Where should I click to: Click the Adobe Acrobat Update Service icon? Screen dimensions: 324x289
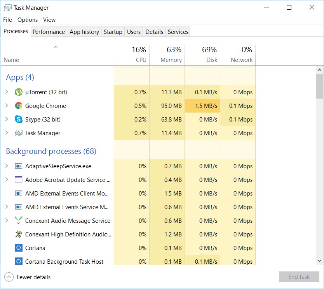pyautogui.click(x=18, y=180)
